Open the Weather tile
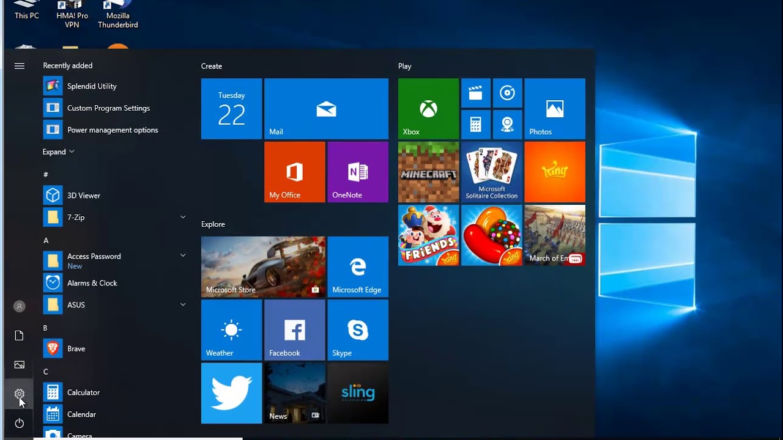Screen dimensions: 783x440 point(231,330)
